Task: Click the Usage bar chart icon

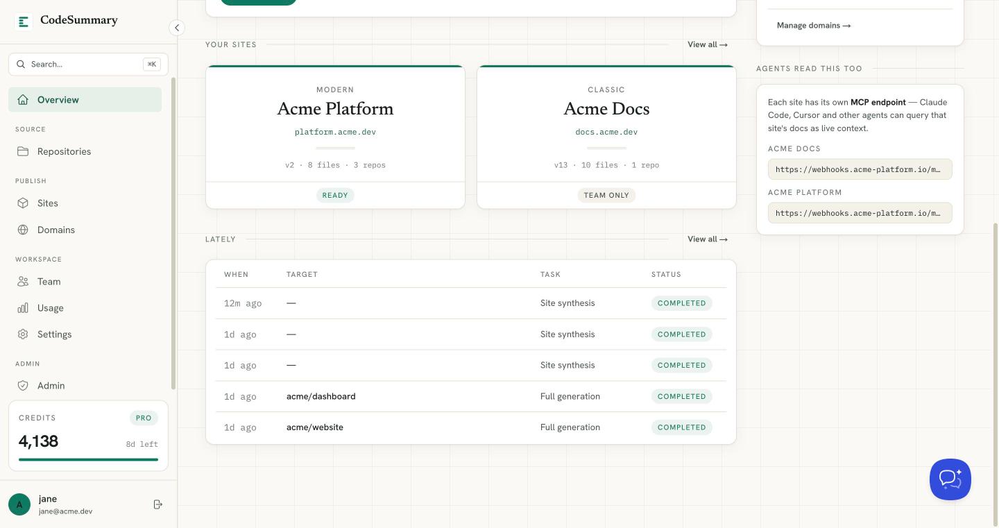Action: (x=23, y=308)
